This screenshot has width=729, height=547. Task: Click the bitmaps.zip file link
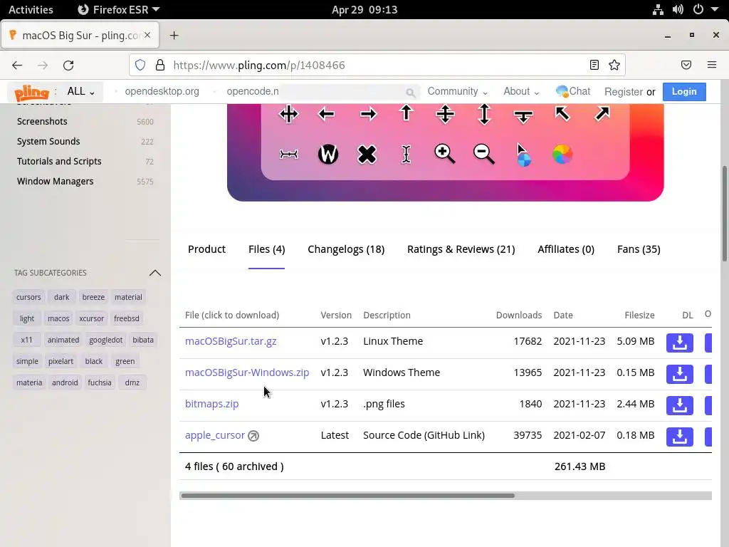click(x=211, y=404)
